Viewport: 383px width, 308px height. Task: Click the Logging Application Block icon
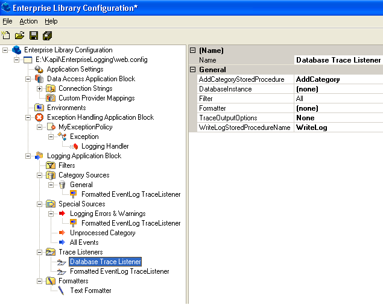point(39,156)
